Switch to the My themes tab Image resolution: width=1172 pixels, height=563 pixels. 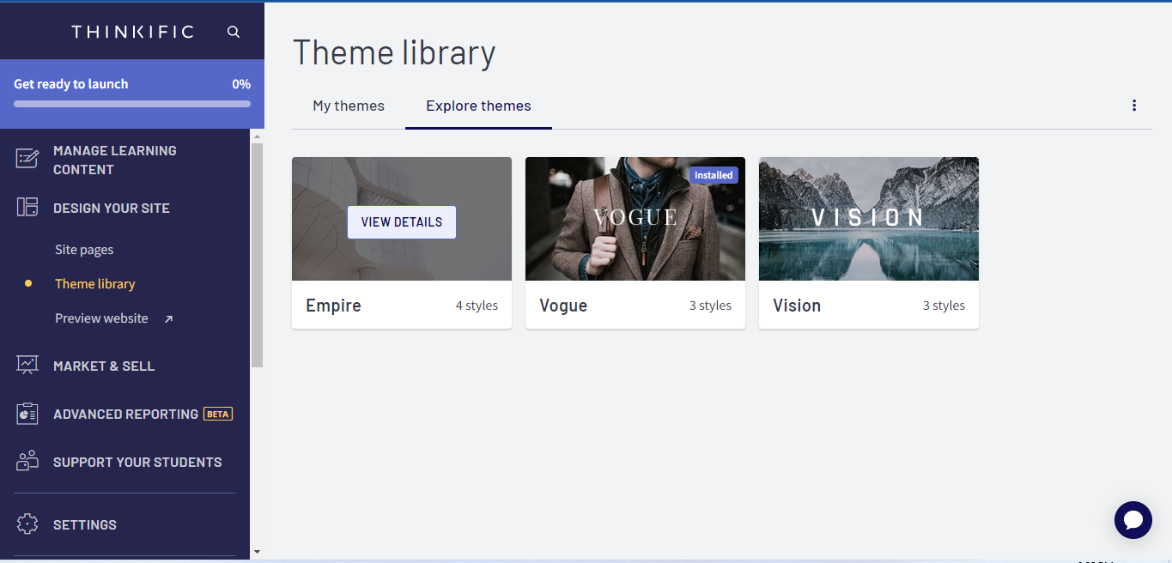pyautogui.click(x=349, y=106)
